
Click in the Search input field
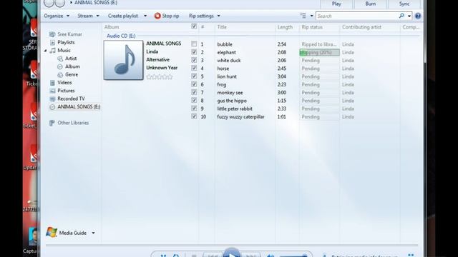pos(357,16)
